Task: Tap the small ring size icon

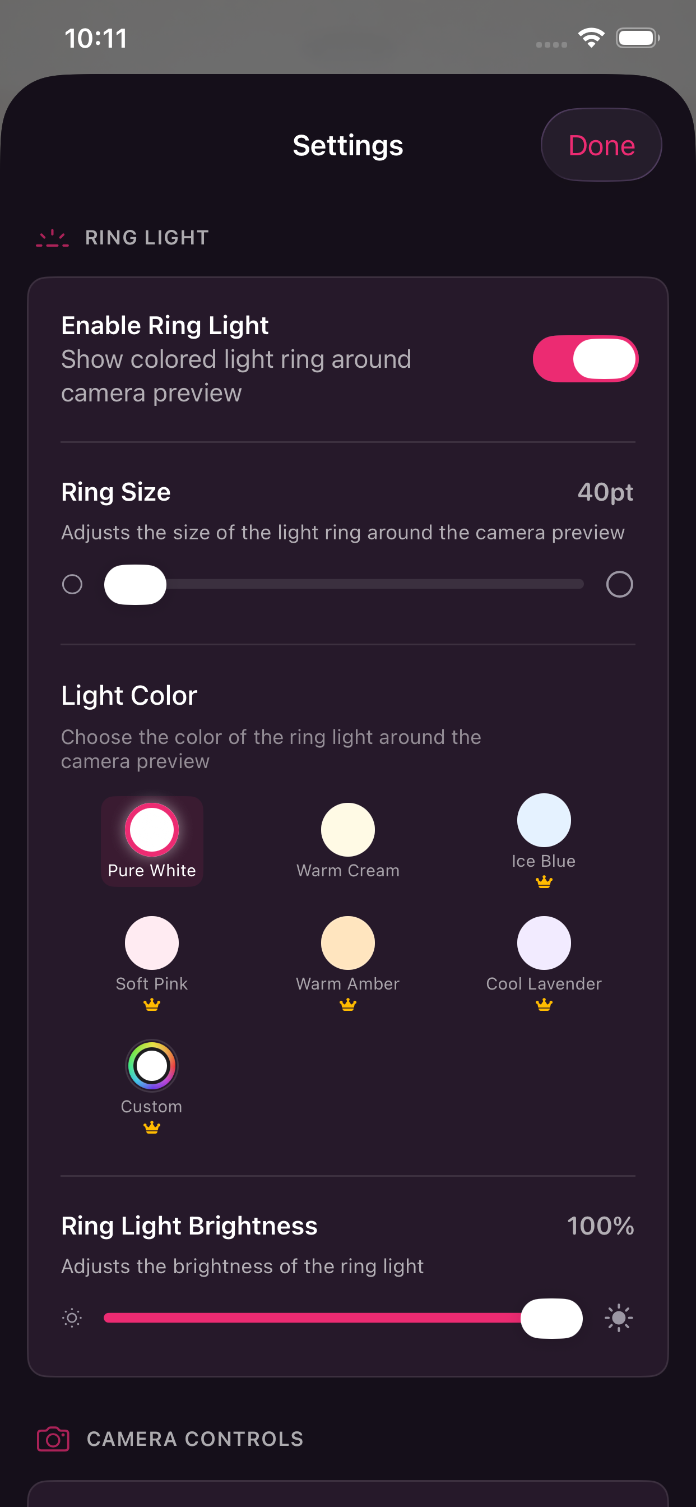Action: click(72, 584)
